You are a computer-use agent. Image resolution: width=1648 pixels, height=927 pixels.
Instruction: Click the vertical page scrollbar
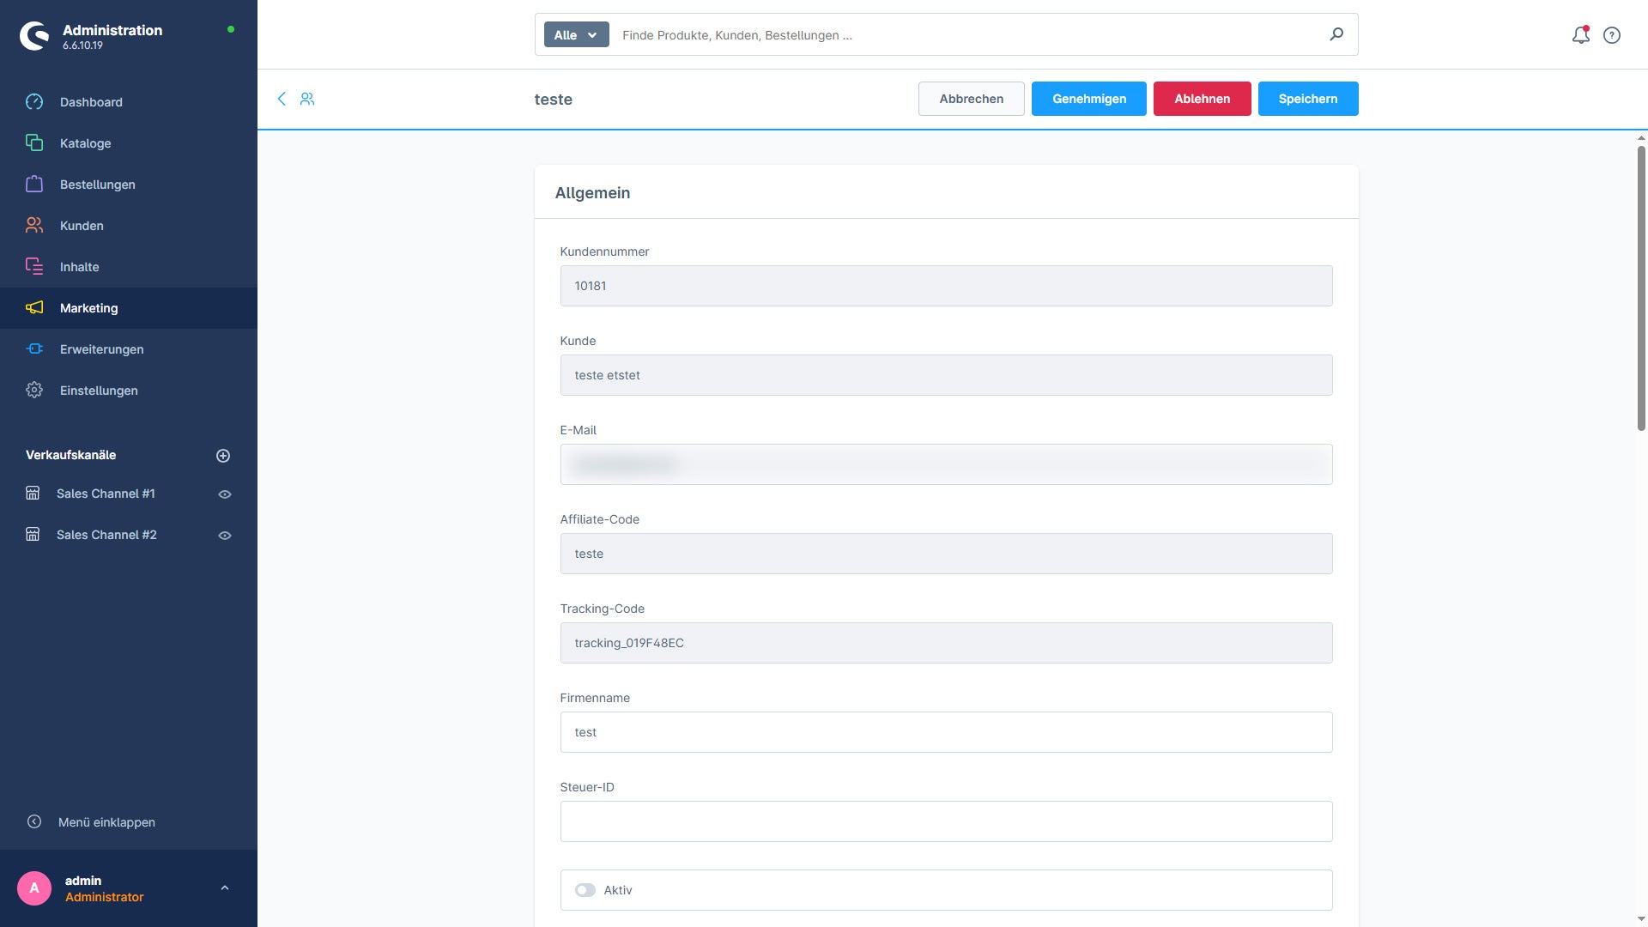pos(1641,288)
